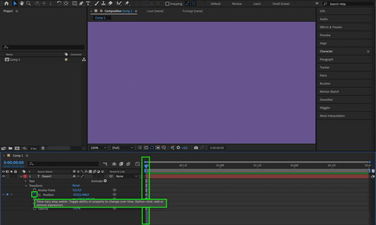Collapse the Transform property group
This screenshot has width=376, height=225.
tap(26, 185)
